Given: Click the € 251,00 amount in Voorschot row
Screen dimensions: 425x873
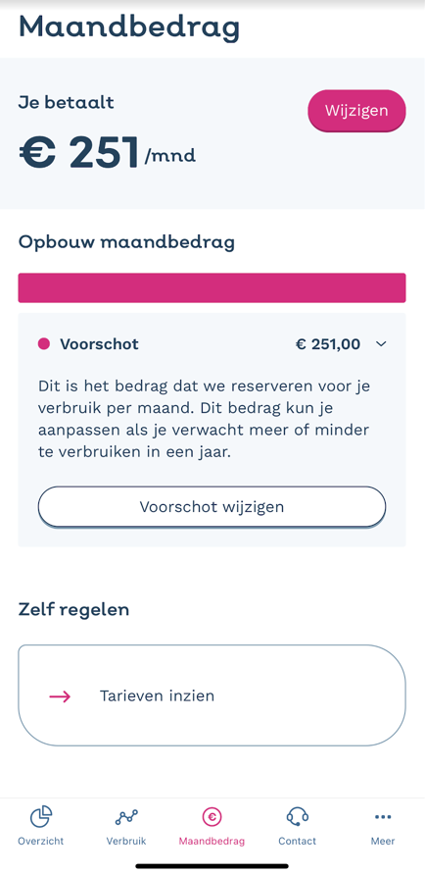Looking at the screenshot, I should coord(328,344).
